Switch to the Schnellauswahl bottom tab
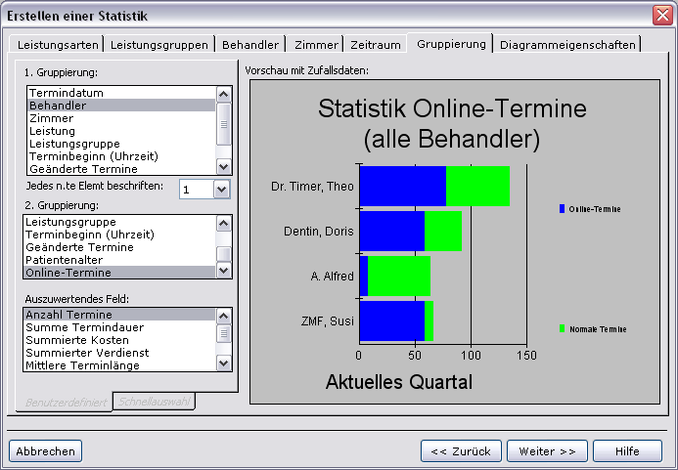The width and height of the screenshot is (678, 470). pos(154,402)
